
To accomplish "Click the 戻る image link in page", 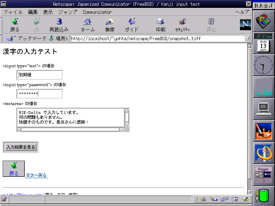I will [14, 169].
